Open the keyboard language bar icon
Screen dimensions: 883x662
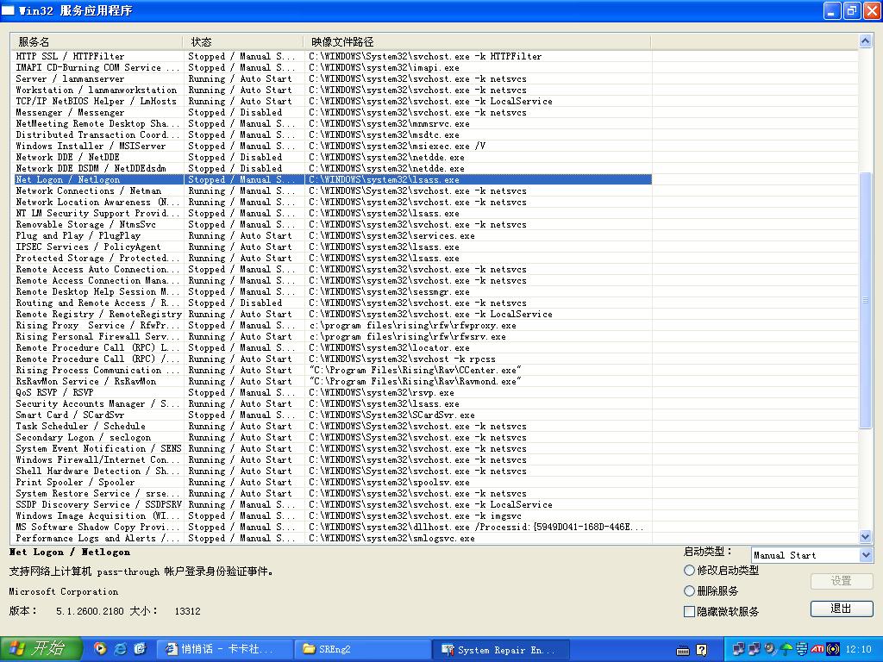[683, 650]
